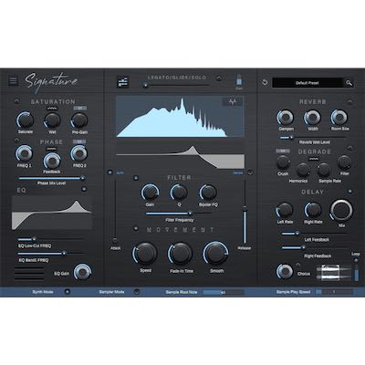The width and height of the screenshot is (365, 365).
Task: Click the wave shape icon under the Degrade title
Action: (x=314, y=159)
